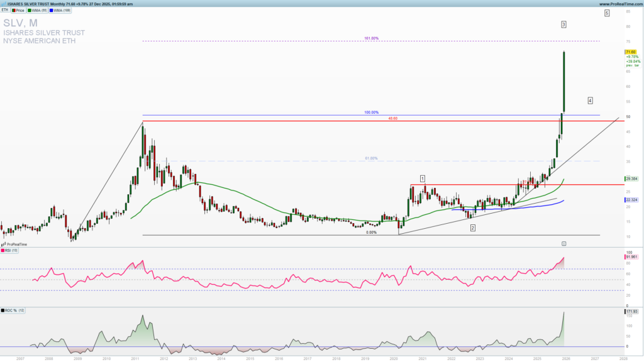This screenshot has height=362, width=644.
Task: Click the red Price legend swatch icon
Action: pos(13,10)
